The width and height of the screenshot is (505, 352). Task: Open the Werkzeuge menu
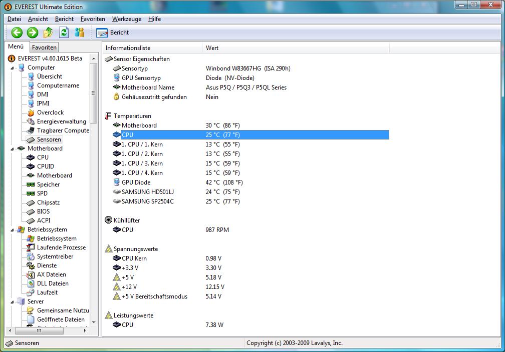coord(127,19)
